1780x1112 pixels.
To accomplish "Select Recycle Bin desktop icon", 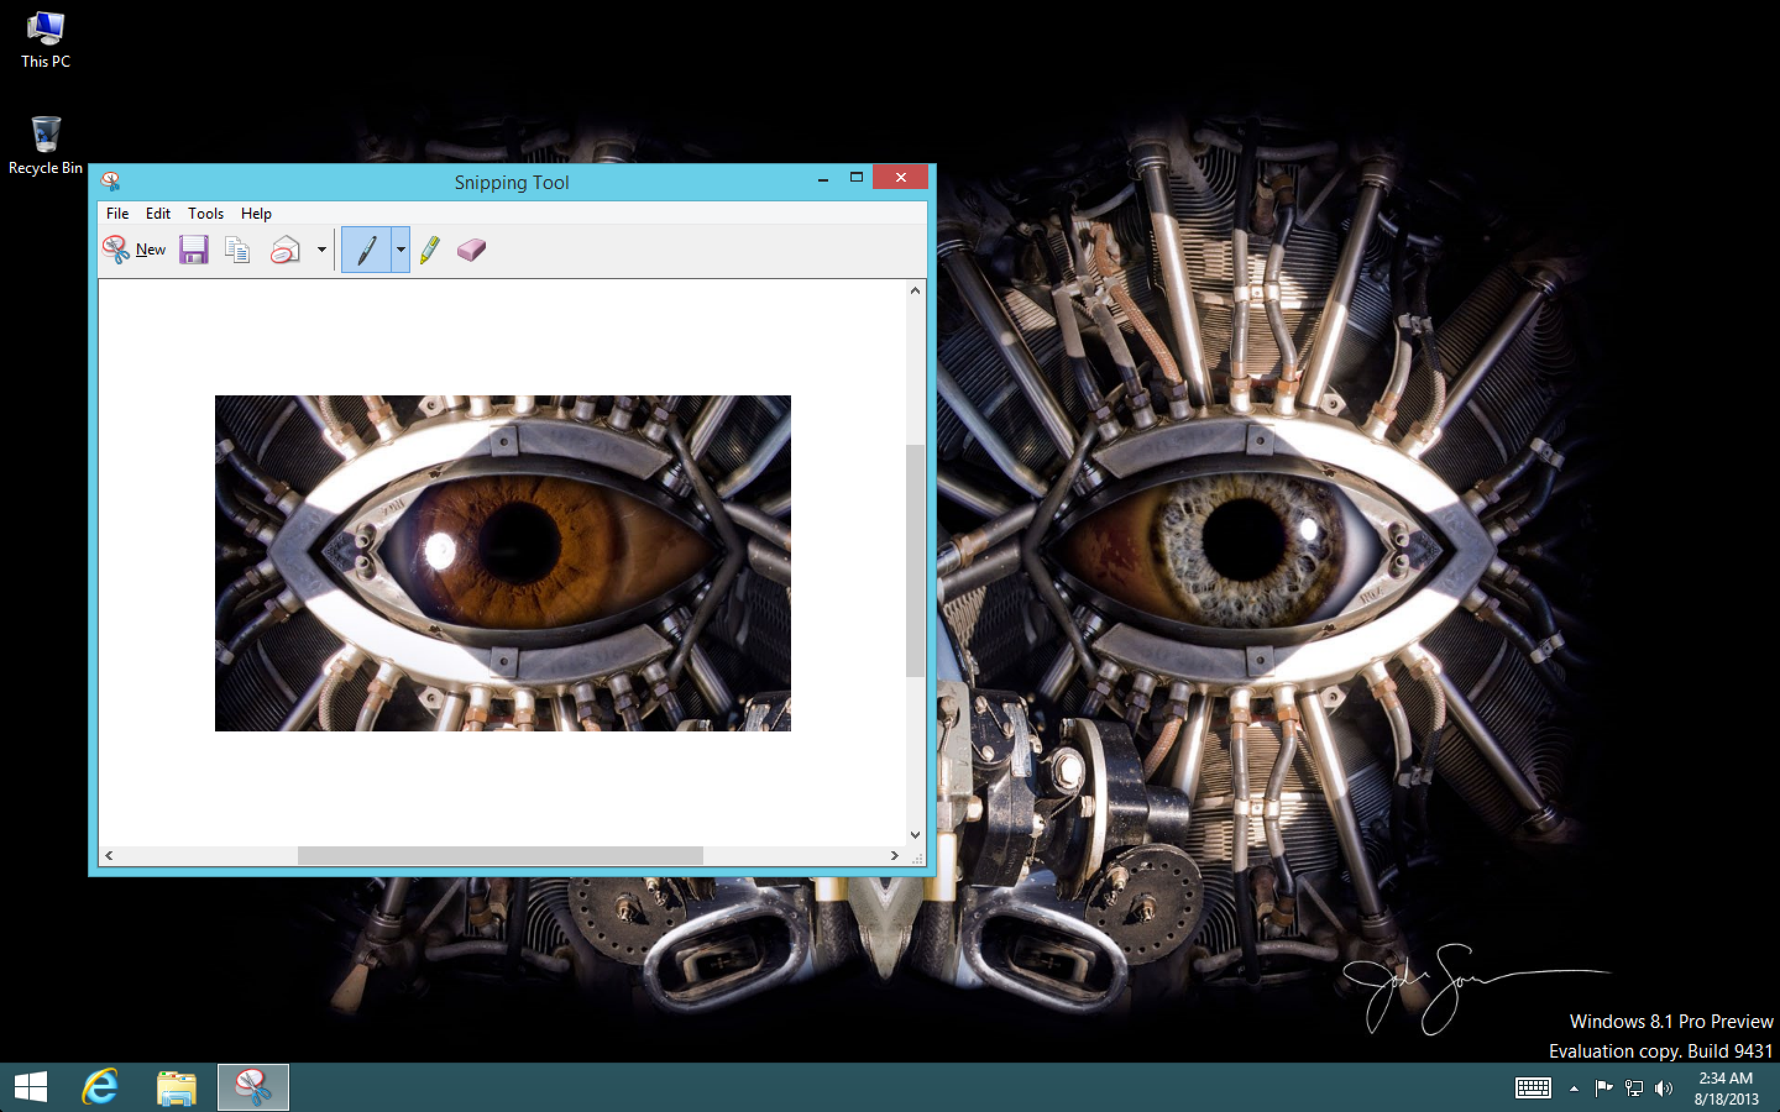I will (x=46, y=146).
